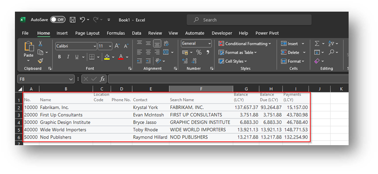Select the cell containing Krystal York

[x=151, y=107]
